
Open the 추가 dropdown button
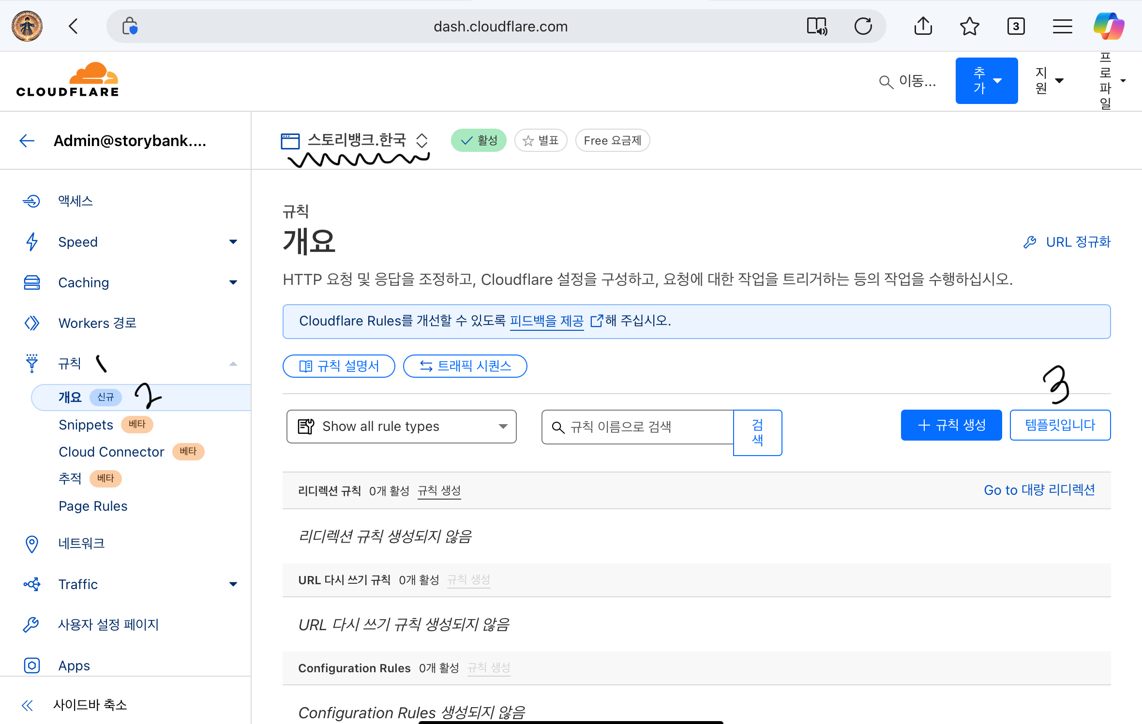tap(987, 81)
